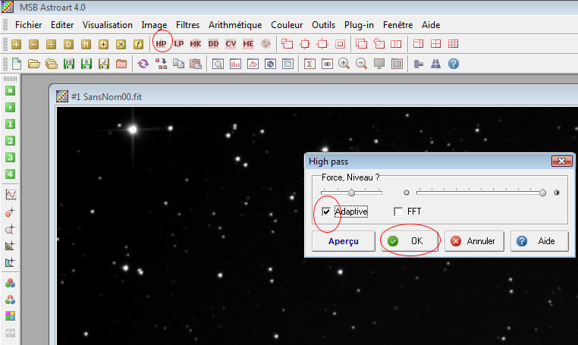Click the 2x2 grid window layout icon

click(435, 44)
